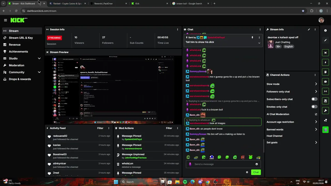This screenshot has height=186, width=331.
Task: Click the info circle icon in the right sidebar
Action: tap(325, 30)
